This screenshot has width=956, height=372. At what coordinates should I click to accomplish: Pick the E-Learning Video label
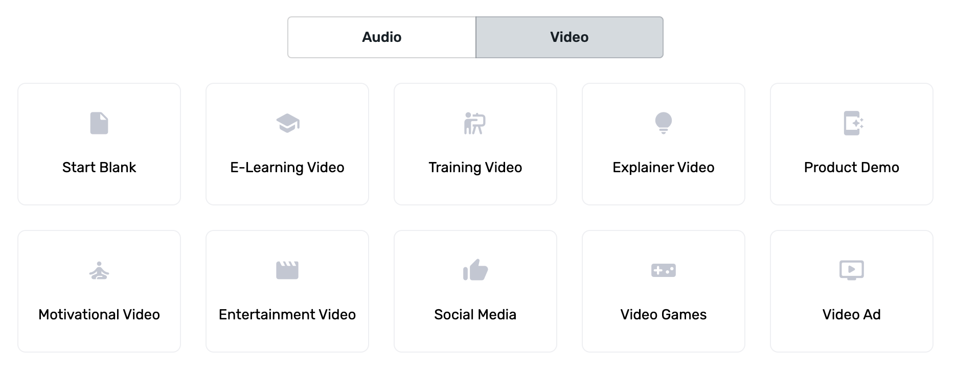287,168
